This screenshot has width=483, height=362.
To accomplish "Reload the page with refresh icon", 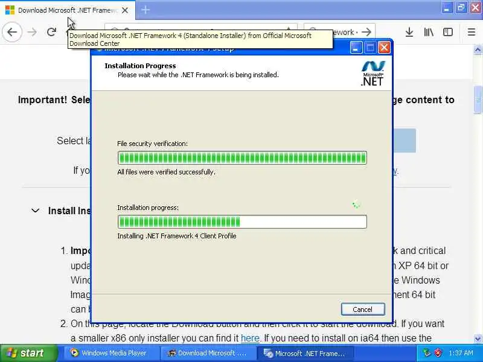I will click(51, 32).
